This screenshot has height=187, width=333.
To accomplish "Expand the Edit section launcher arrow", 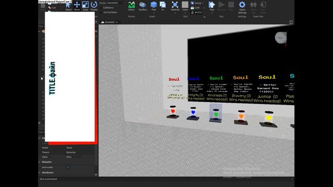I will pos(204,17).
